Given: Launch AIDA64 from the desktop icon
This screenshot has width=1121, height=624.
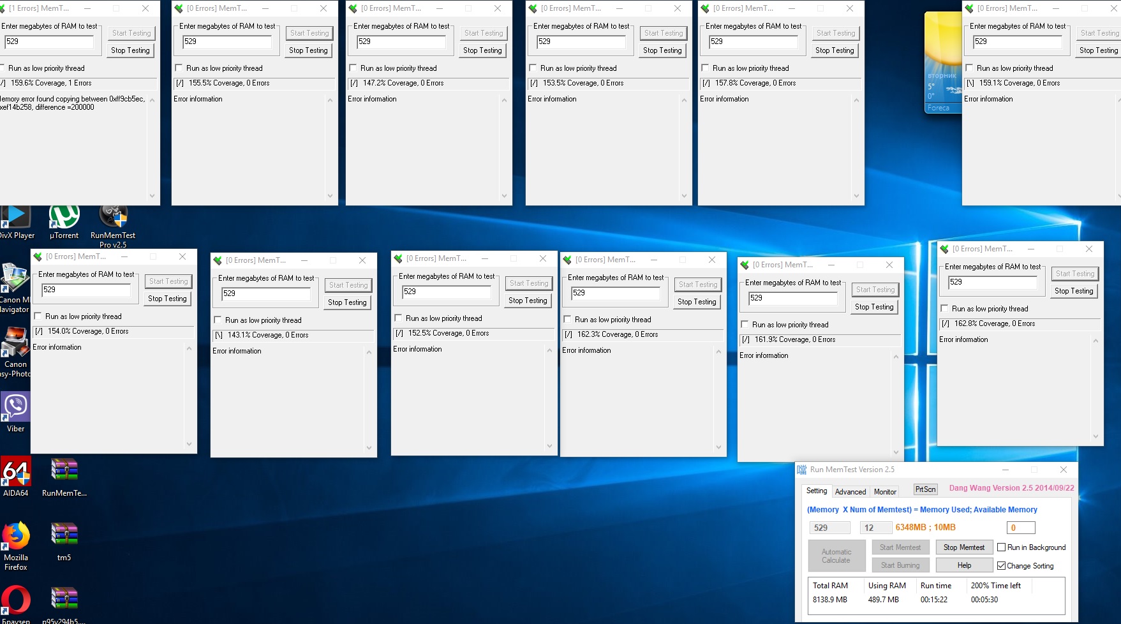Looking at the screenshot, I should pos(15,477).
